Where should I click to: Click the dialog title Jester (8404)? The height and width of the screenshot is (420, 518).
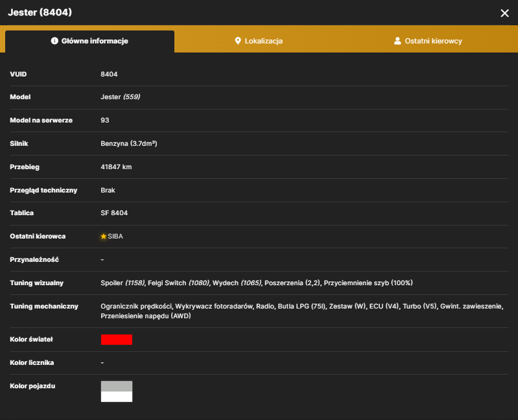pyautogui.click(x=40, y=12)
